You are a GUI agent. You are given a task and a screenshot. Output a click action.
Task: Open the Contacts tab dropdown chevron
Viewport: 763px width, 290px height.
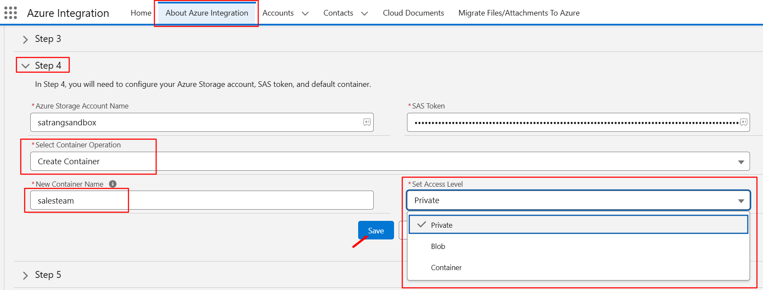click(365, 13)
